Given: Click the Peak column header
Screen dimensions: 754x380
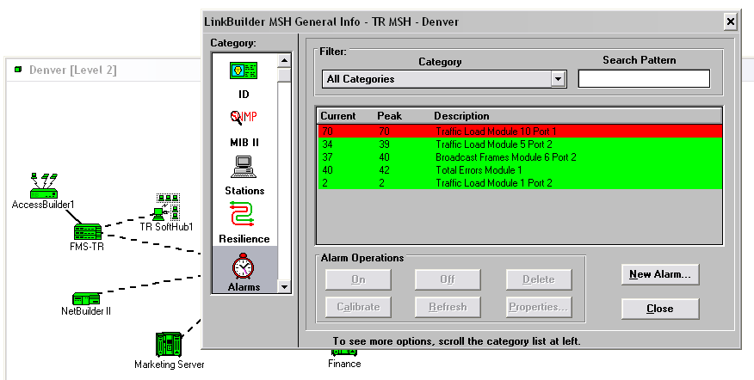Looking at the screenshot, I should pyautogui.click(x=390, y=116).
